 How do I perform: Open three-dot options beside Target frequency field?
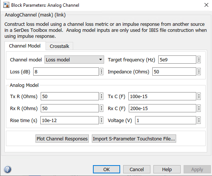tap(199, 60)
